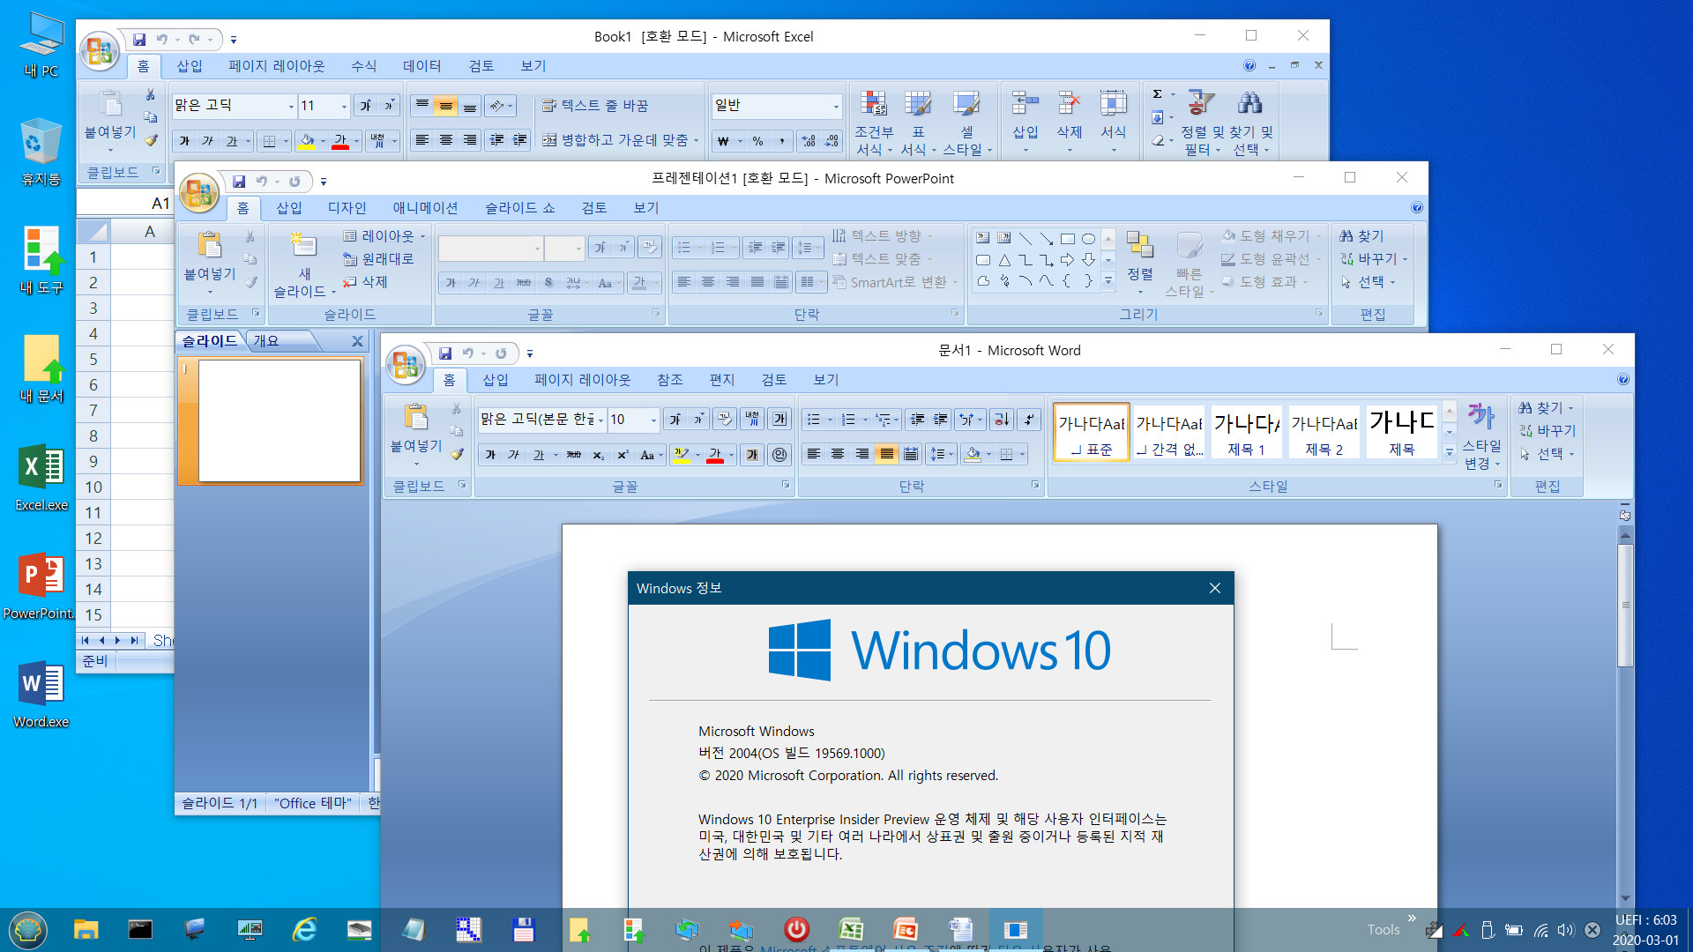The width and height of the screenshot is (1693, 952).
Task: Open the Excel.exe desktop shortcut
Action: pyautogui.click(x=41, y=477)
